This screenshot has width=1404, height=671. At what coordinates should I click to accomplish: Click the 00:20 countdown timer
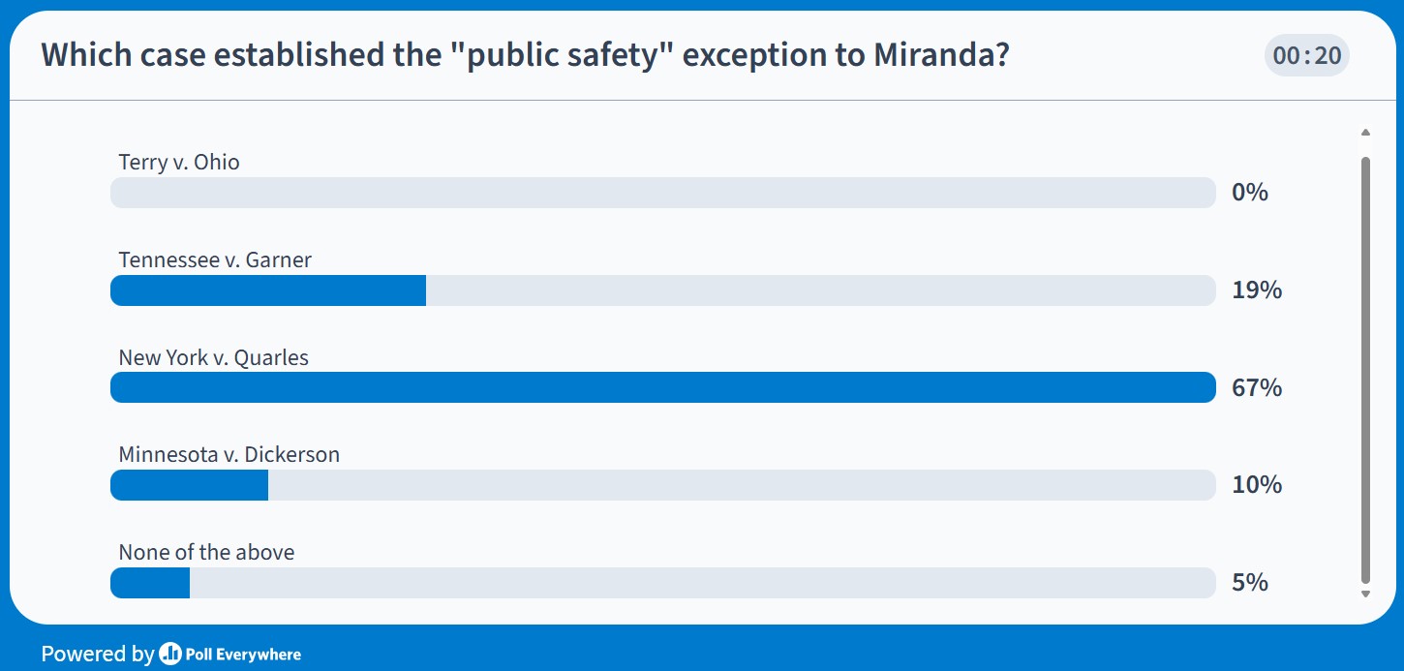point(1306,55)
